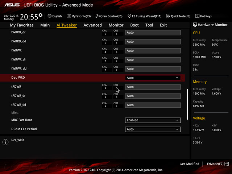The height and width of the screenshot is (174, 232).
Task: Click the MyFavorite folder icon
Action: pos(69,16)
